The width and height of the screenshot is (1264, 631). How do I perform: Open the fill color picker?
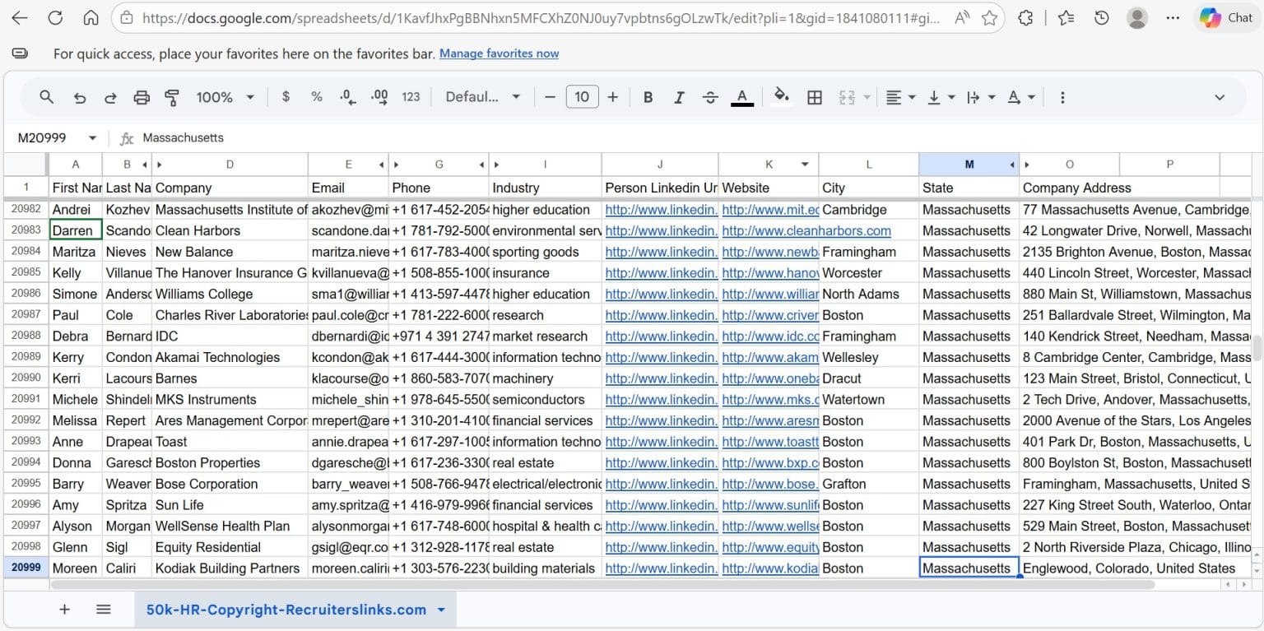(783, 97)
